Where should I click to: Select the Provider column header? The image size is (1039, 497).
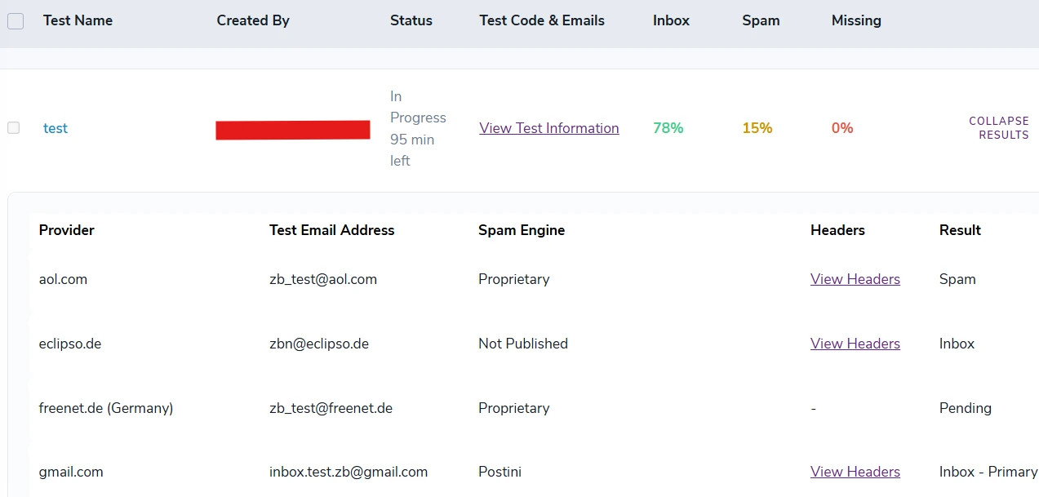pyautogui.click(x=66, y=230)
